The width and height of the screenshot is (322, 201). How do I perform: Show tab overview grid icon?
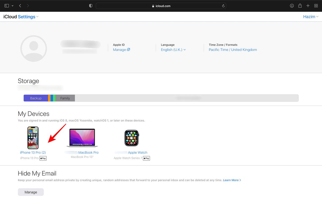click(x=316, y=6)
